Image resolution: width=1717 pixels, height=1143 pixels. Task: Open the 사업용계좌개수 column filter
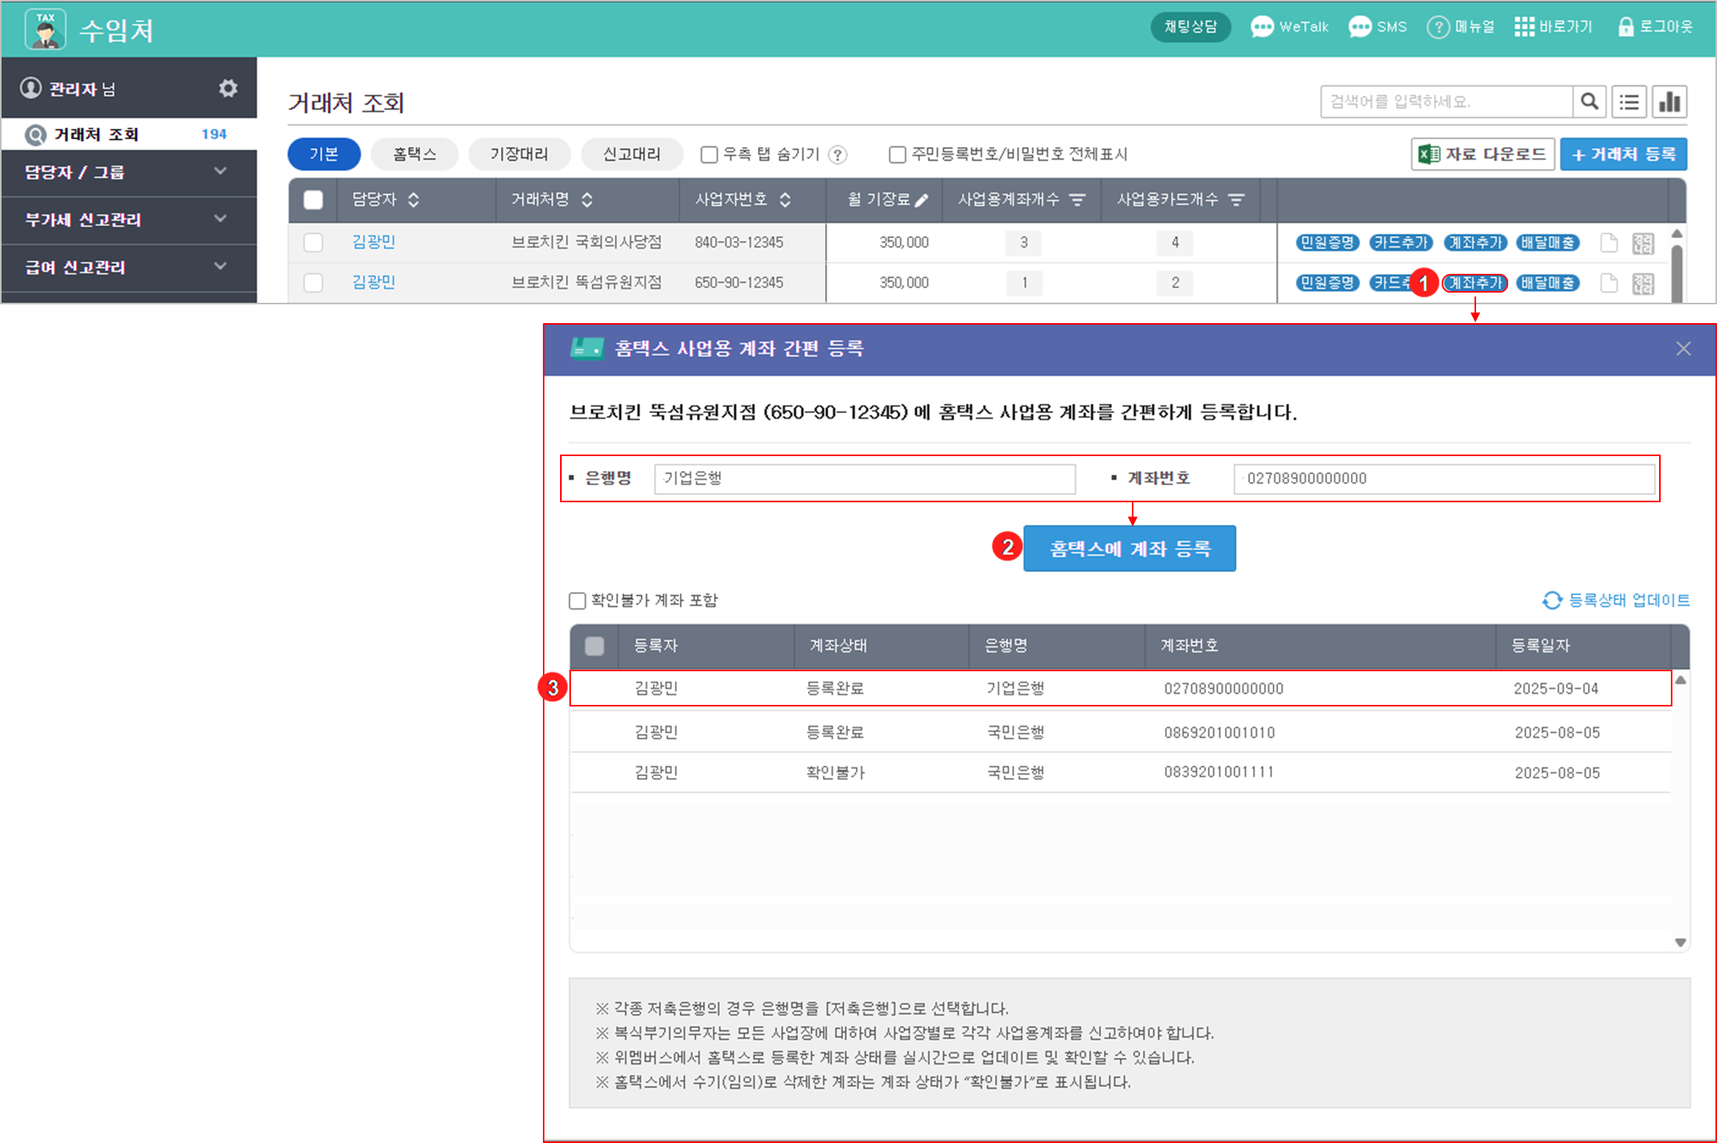[1077, 200]
